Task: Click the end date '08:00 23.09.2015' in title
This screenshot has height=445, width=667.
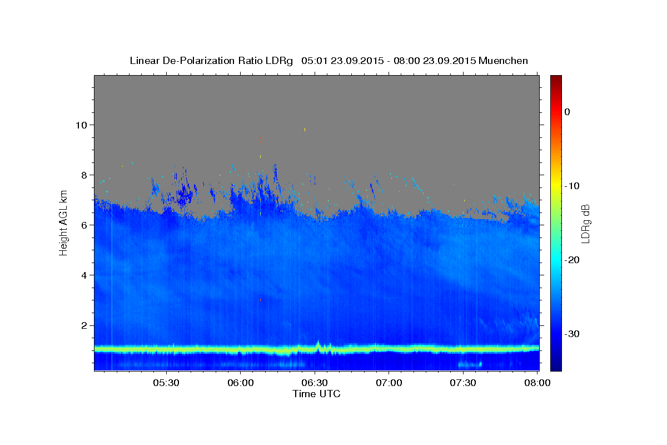Action: click(x=434, y=61)
